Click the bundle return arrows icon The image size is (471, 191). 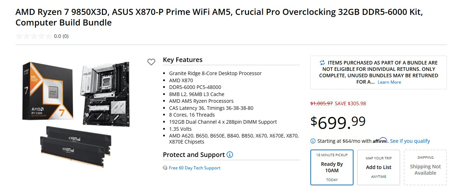pos(322,63)
